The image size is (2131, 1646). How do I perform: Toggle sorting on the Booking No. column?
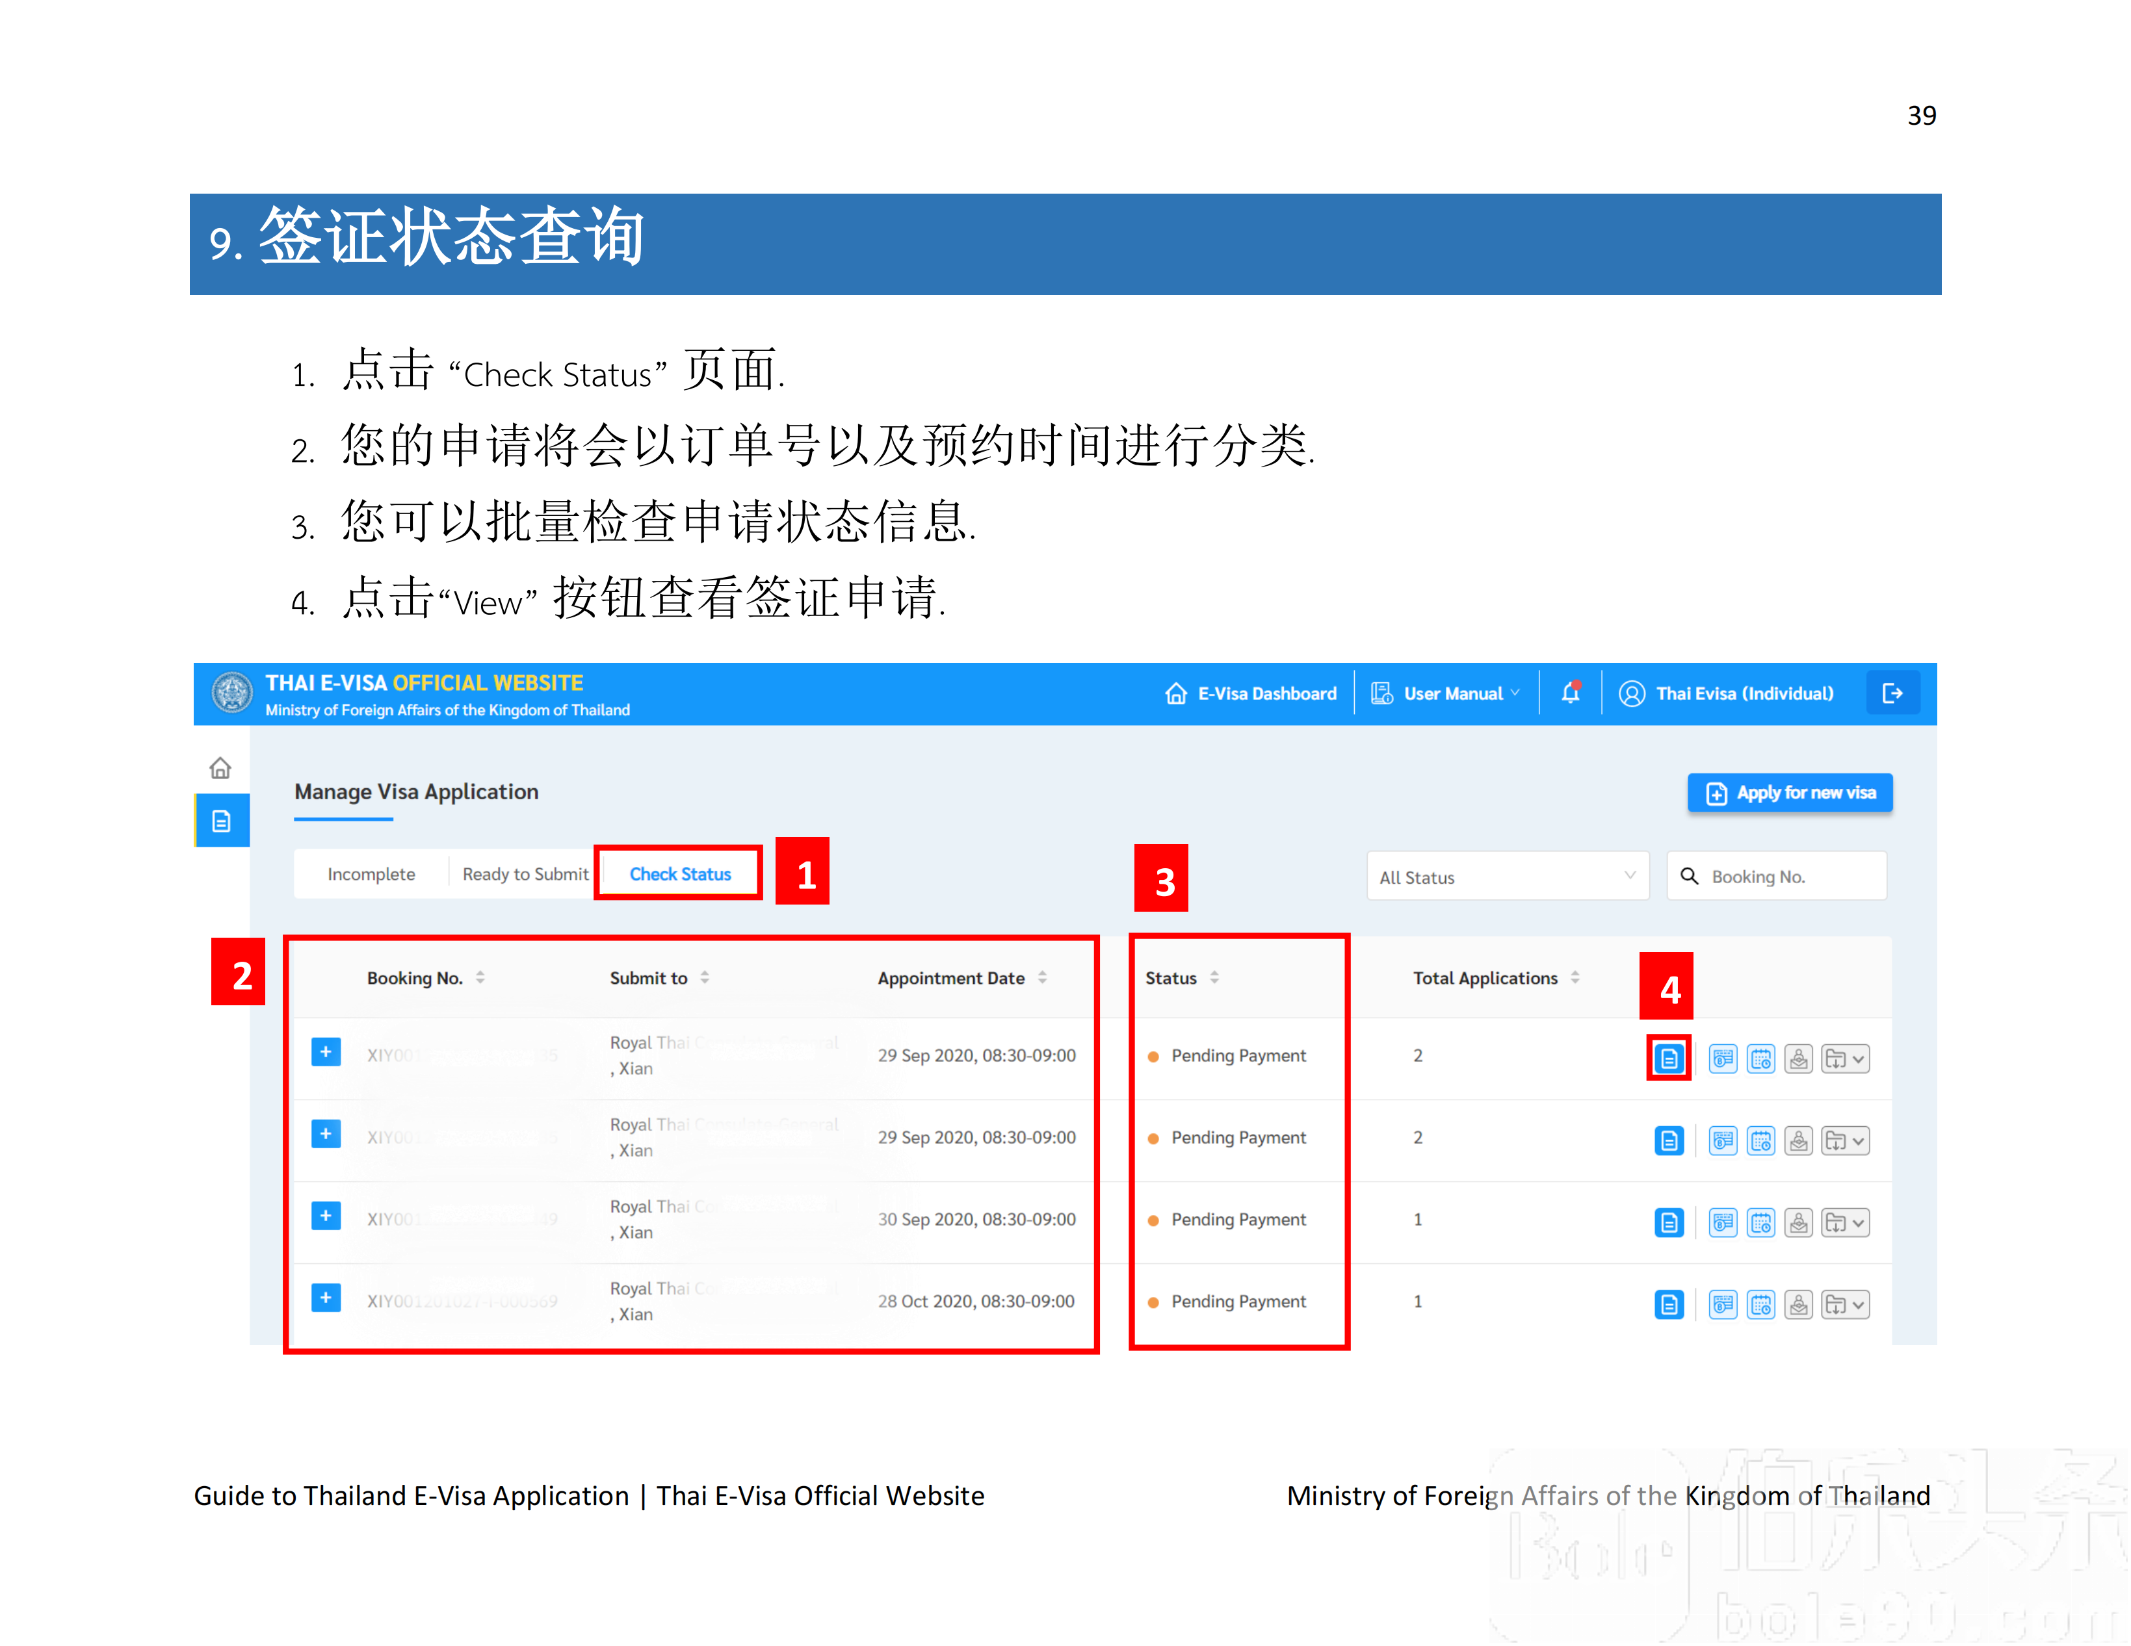[x=482, y=977]
